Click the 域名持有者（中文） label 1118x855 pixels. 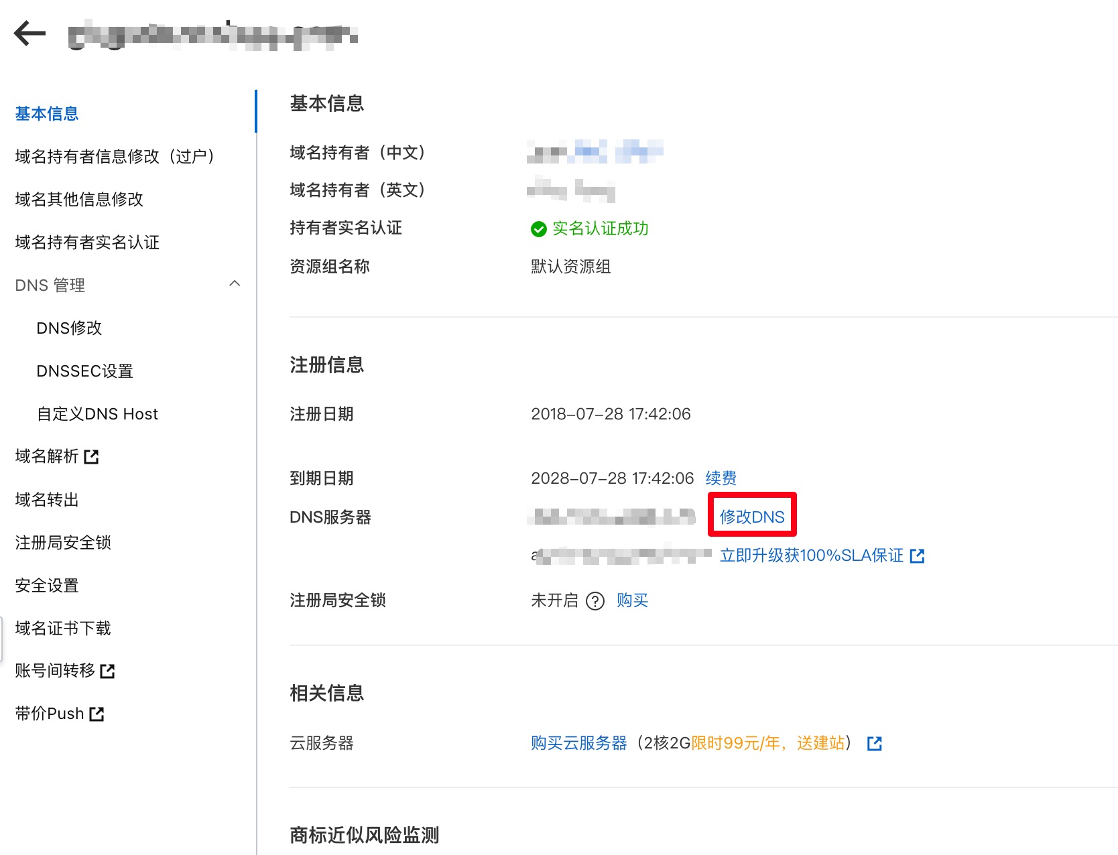coord(357,153)
